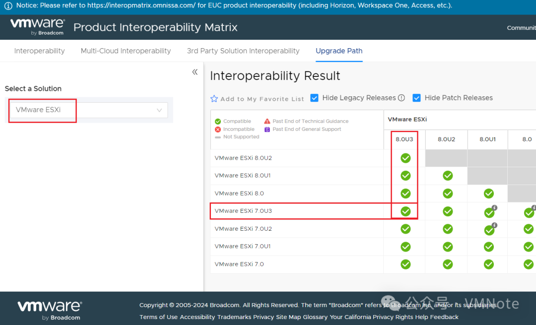This screenshot has width=536, height=325.
Task: Click compatible check for ESXi 7.0U2 to 8.0U3
Action: [x=405, y=229]
